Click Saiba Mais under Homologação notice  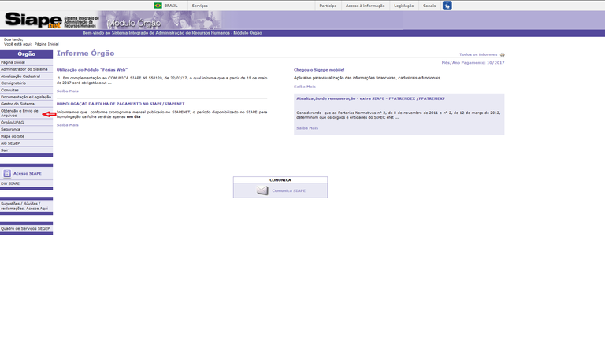[x=68, y=125]
